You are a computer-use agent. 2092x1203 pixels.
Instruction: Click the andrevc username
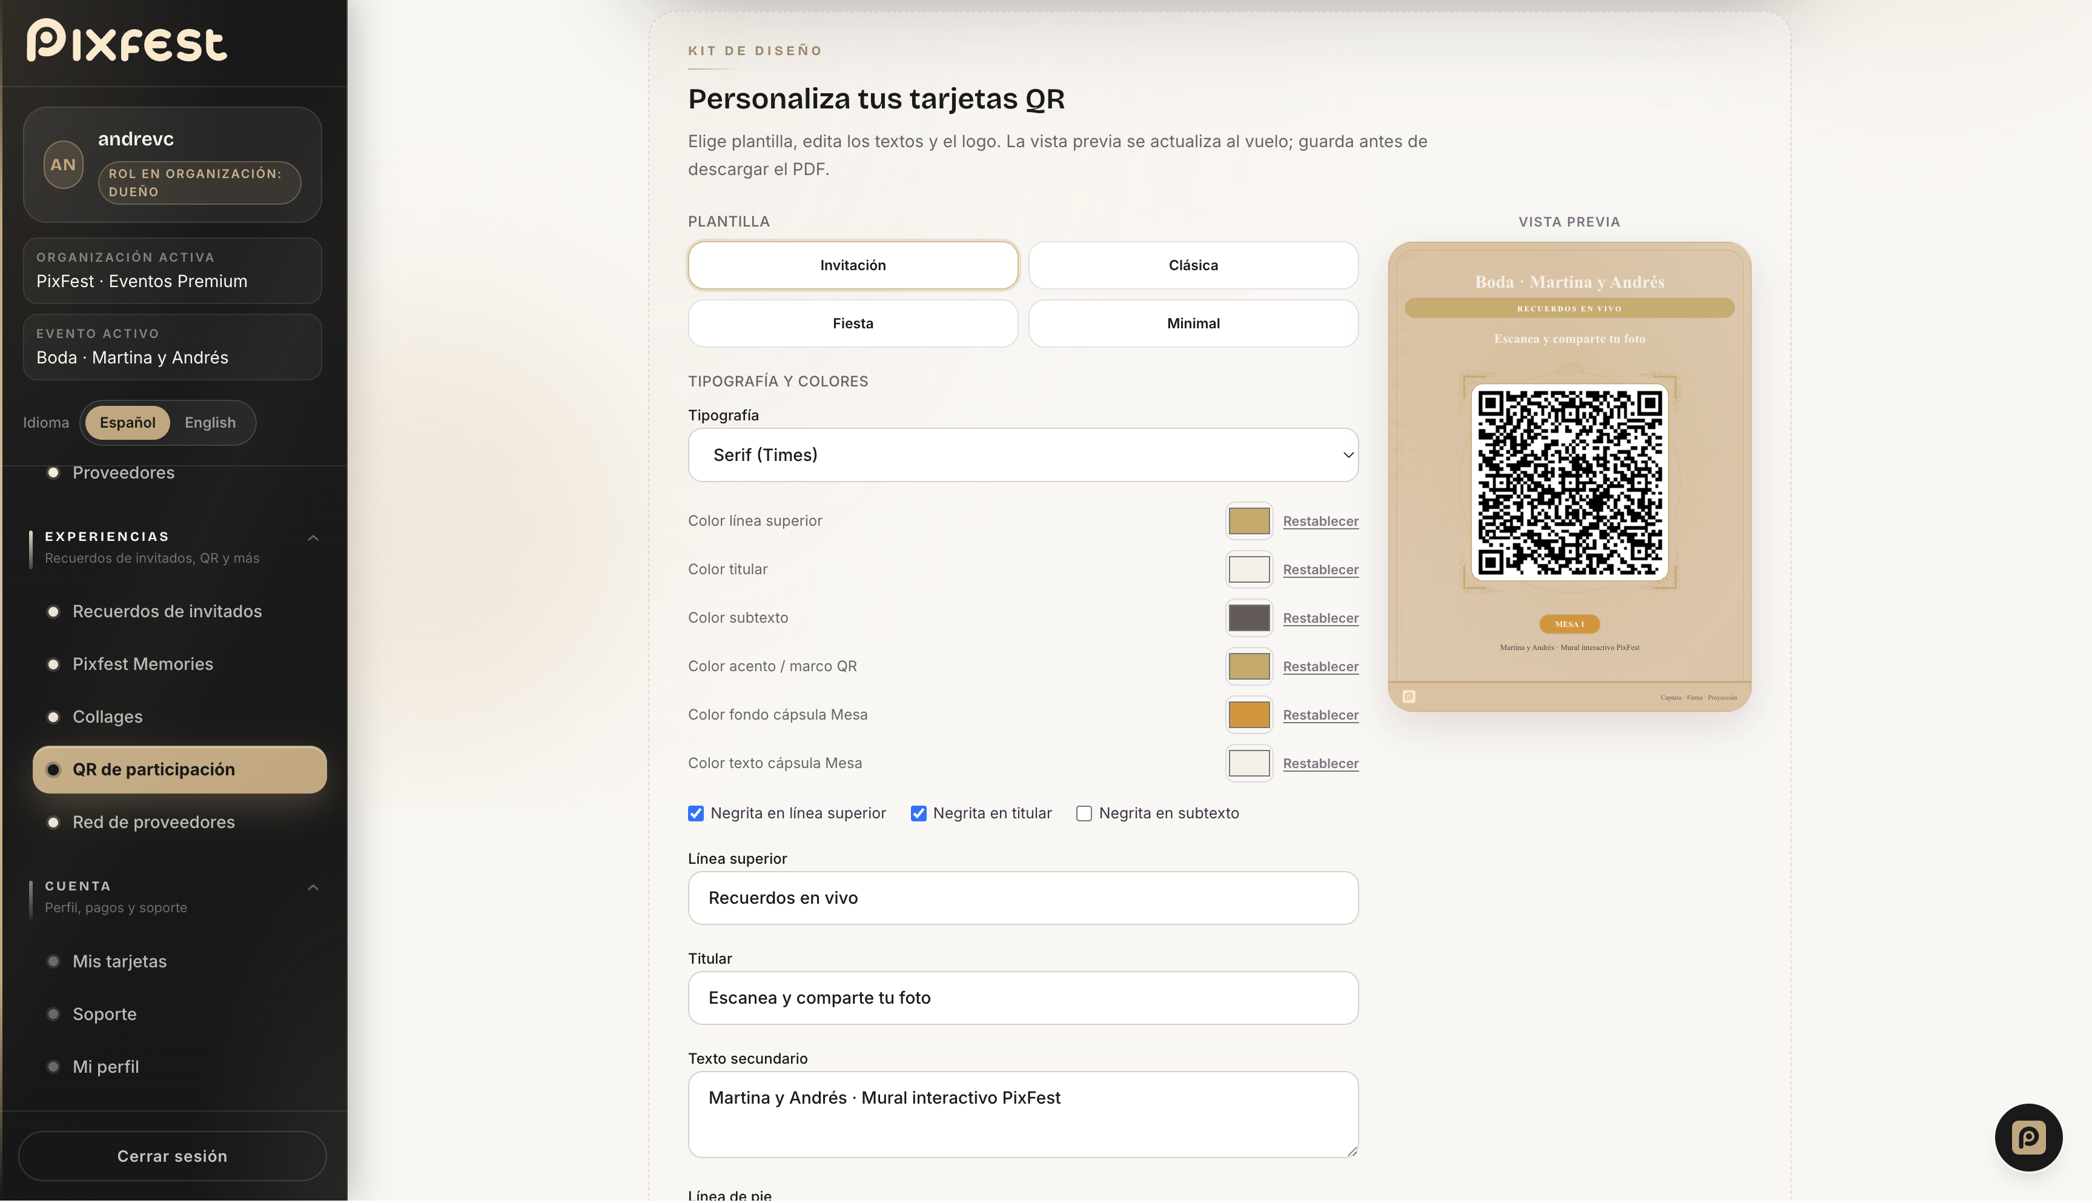click(136, 139)
